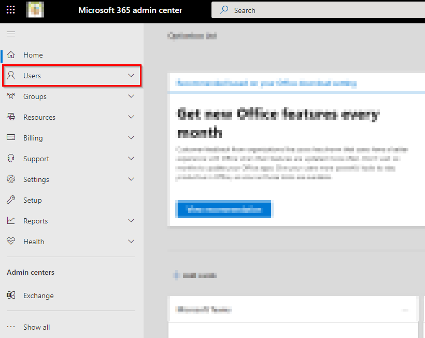Click the Setup wrench icon
The image size is (425, 338).
tap(11, 200)
